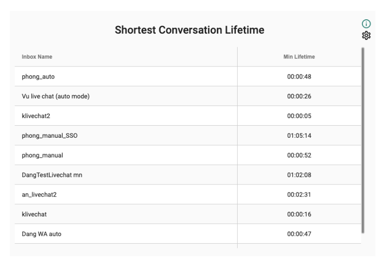Select the phong_manual_SSO row
This screenshot has height=261, width=376.
pos(188,135)
